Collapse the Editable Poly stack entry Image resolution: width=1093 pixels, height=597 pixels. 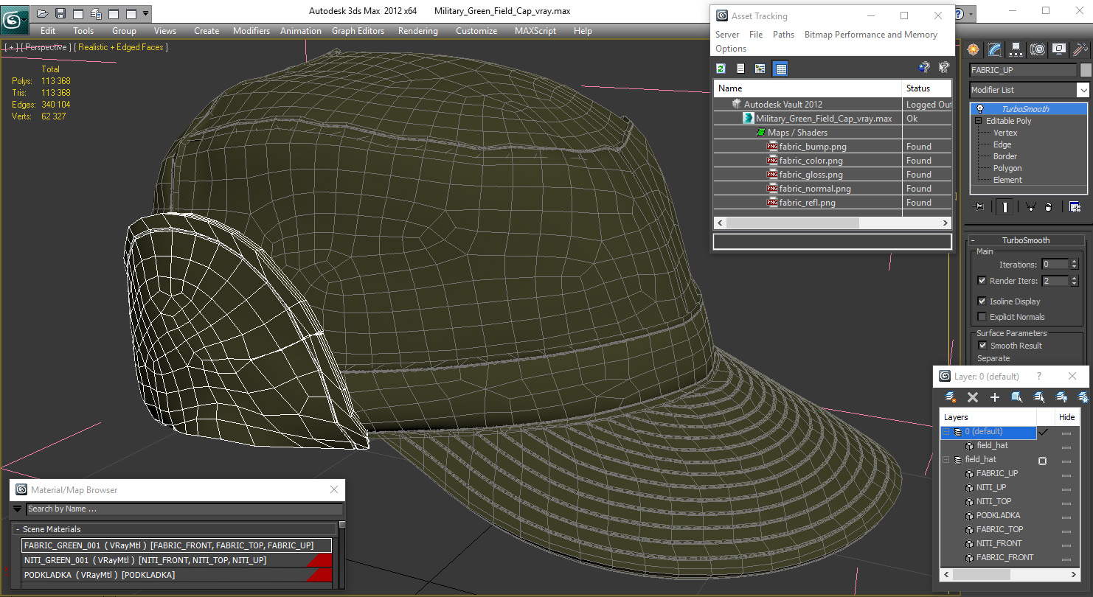click(x=978, y=121)
